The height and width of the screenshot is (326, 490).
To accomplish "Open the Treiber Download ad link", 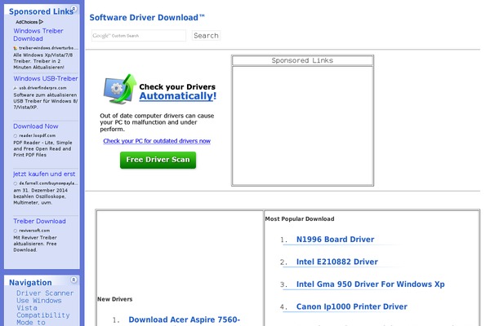I will pos(39,221).
